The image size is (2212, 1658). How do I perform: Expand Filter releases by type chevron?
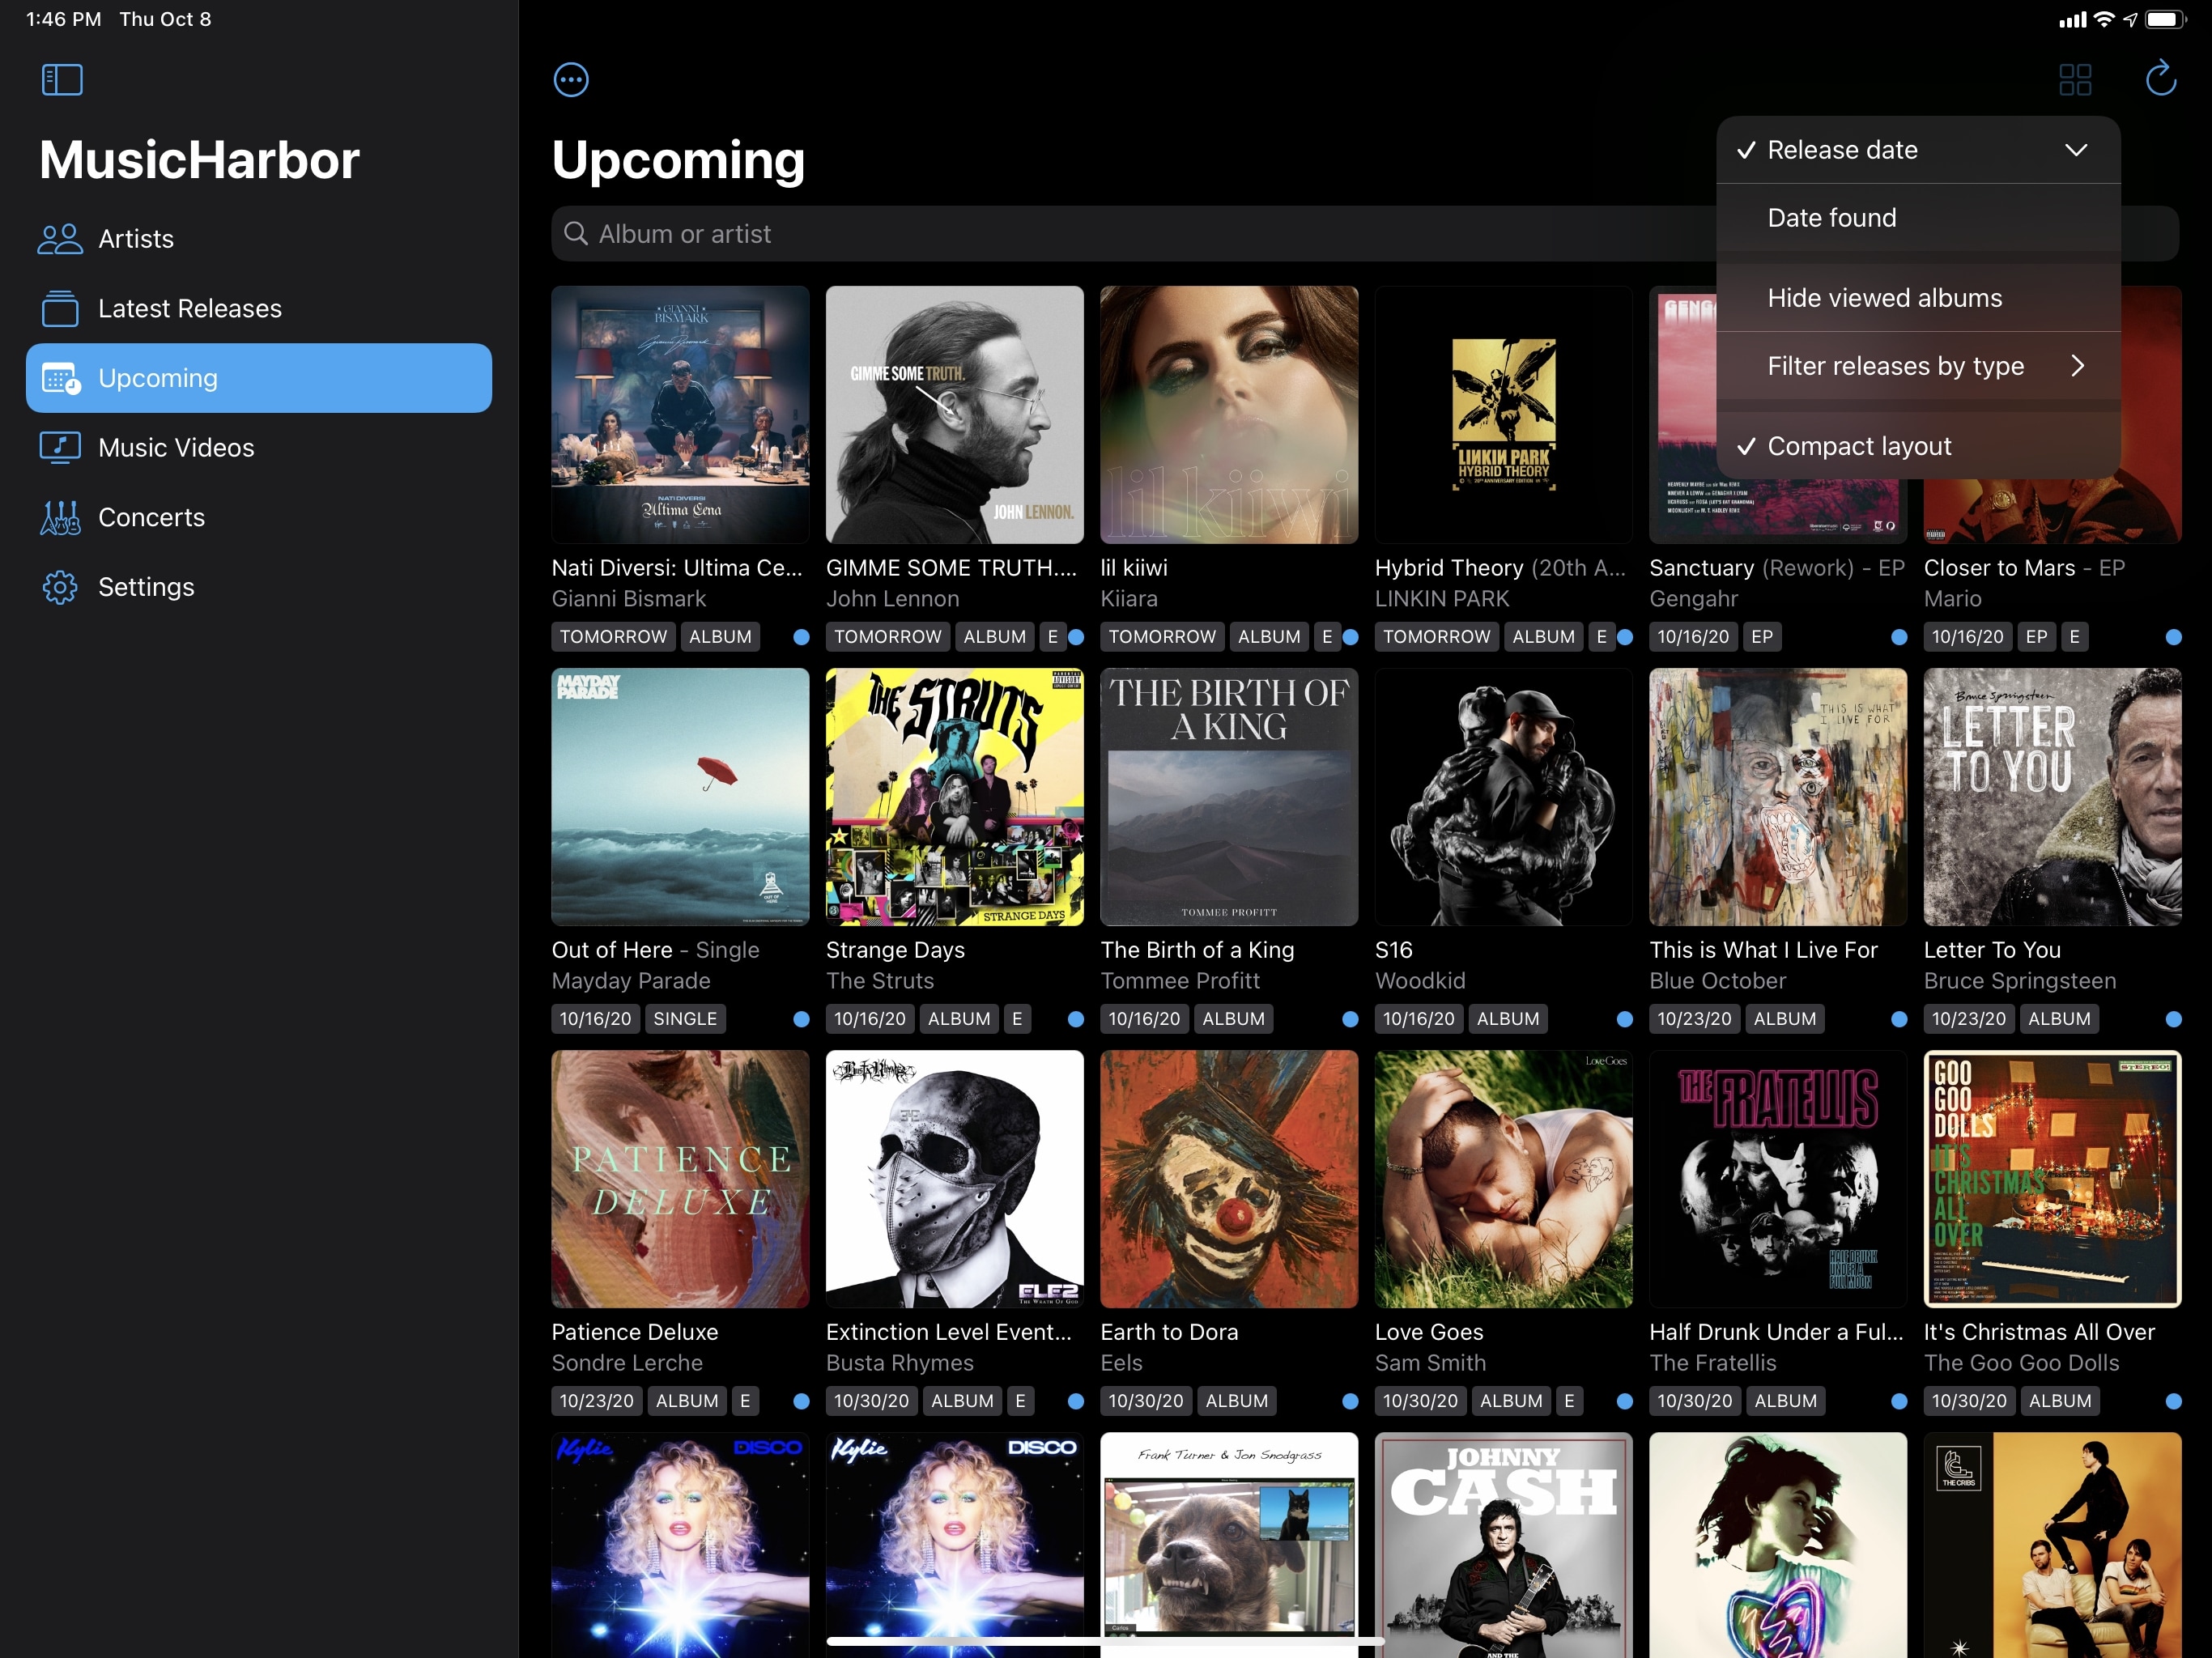pos(2078,366)
